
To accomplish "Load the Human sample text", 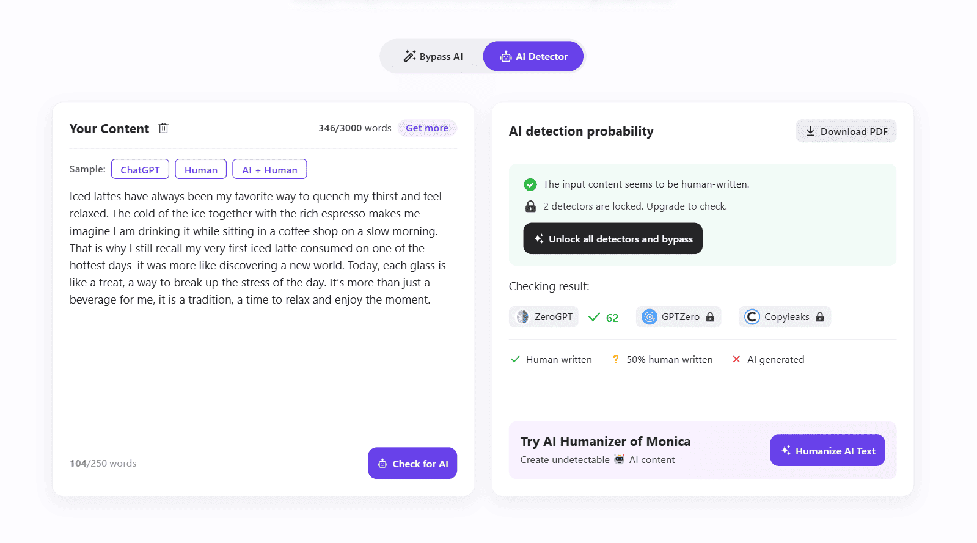I will [200, 170].
